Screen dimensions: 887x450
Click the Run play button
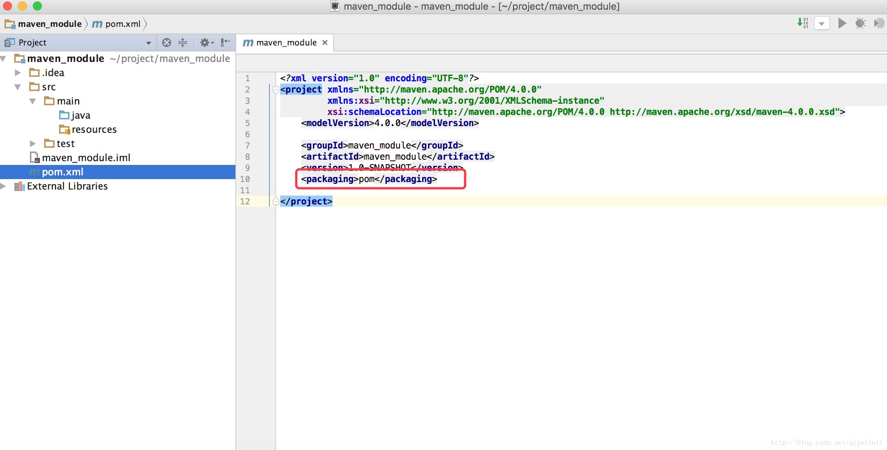[x=842, y=24]
